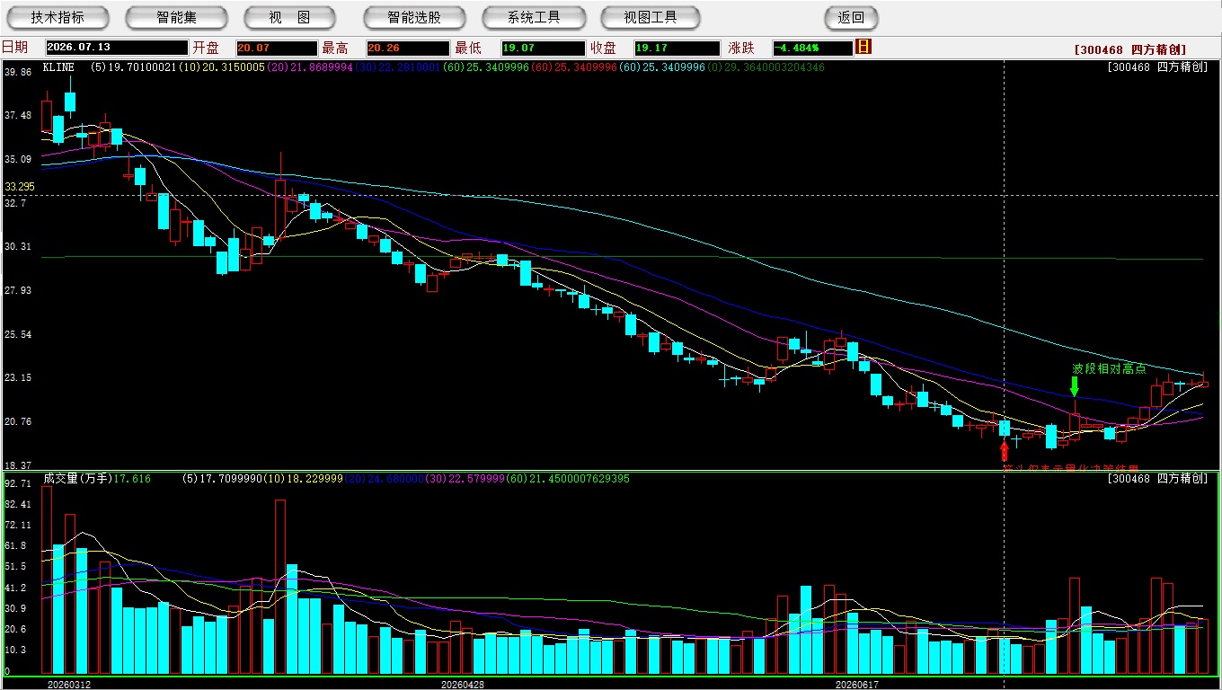Click the 返回 button
The image size is (1222, 690).
click(x=851, y=17)
